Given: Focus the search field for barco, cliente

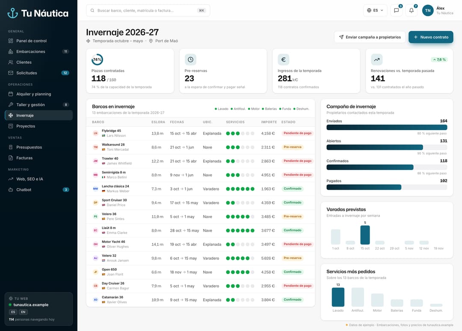Looking at the screenshot, I should pyautogui.click(x=148, y=10).
